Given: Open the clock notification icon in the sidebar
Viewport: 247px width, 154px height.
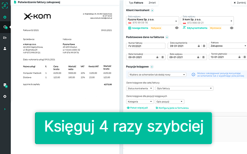Looking at the screenshot, I should click(5, 27).
